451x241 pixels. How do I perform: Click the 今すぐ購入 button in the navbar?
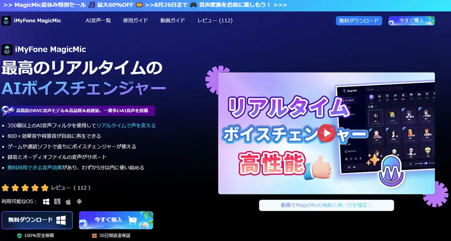coord(412,21)
